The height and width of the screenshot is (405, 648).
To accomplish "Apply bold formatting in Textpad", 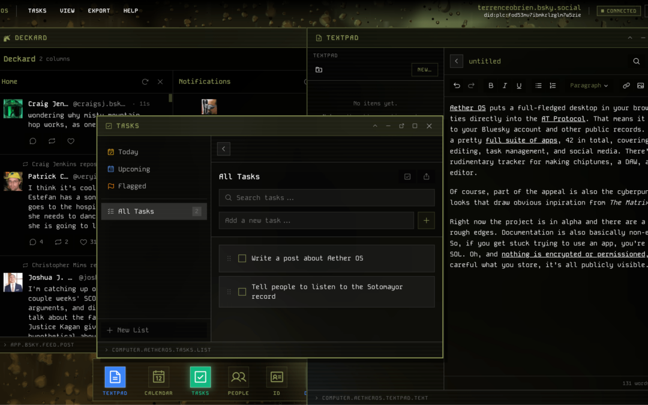I will tap(490, 85).
